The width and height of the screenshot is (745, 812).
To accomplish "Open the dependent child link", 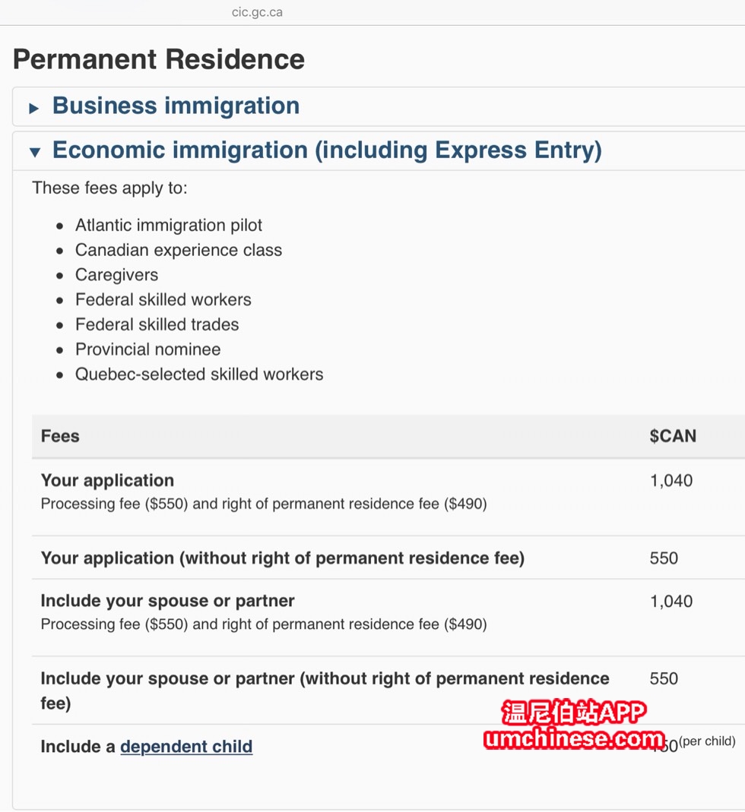I will coord(186,746).
